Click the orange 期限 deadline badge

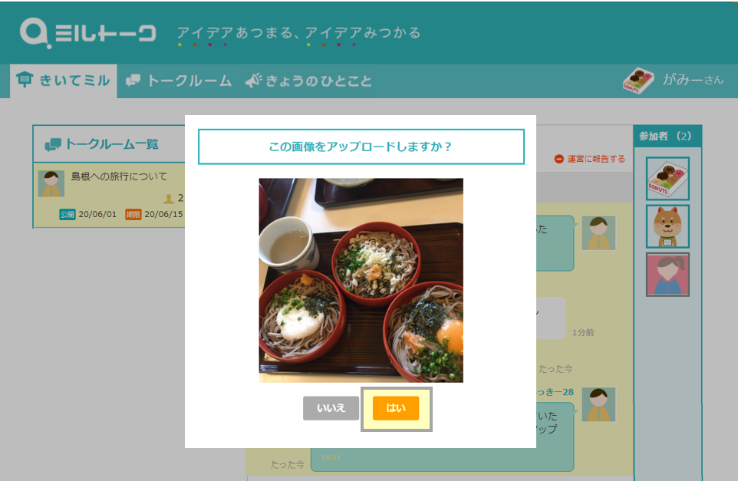click(133, 214)
